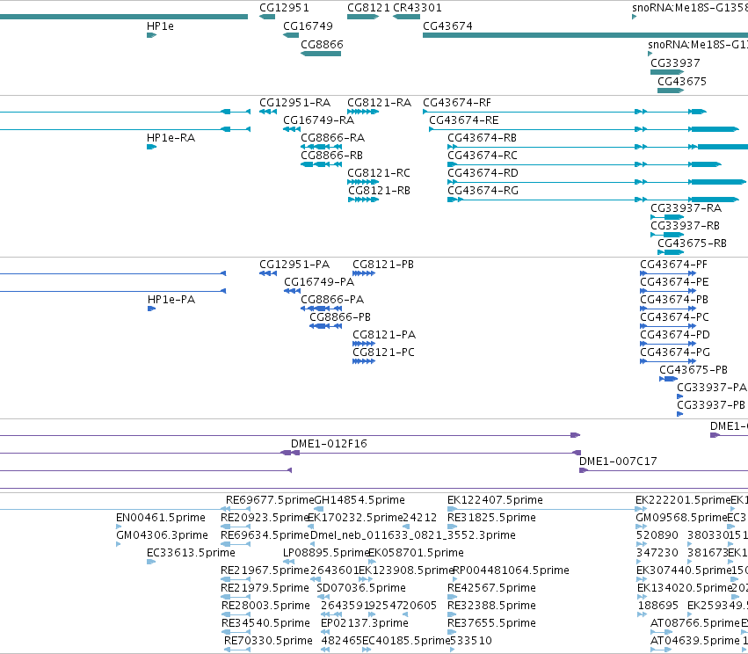
Task: Click EST EN00461.5prime
Action: coord(161,518)
